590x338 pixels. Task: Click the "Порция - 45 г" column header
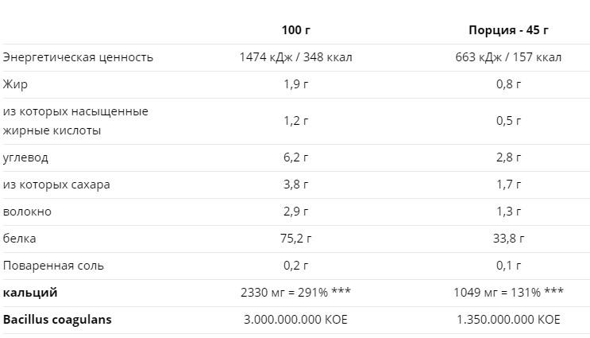[508, 30]
